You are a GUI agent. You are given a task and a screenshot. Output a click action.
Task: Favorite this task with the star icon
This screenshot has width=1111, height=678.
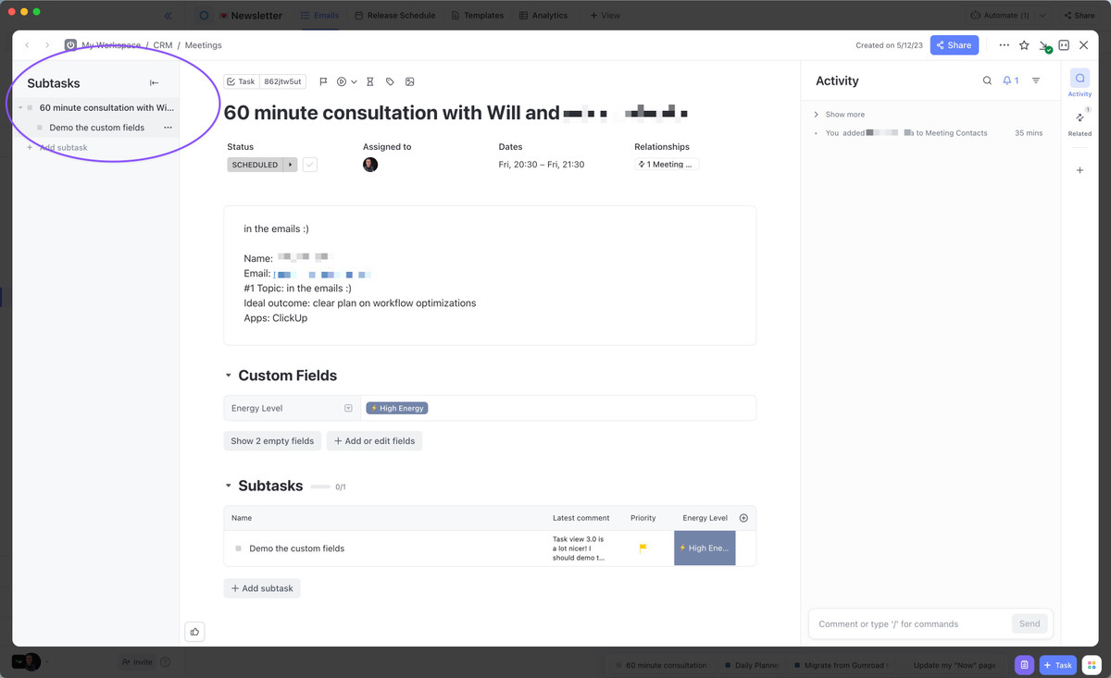1024,45
